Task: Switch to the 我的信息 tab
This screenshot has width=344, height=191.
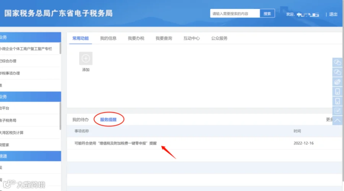Action: coord(108,38)
